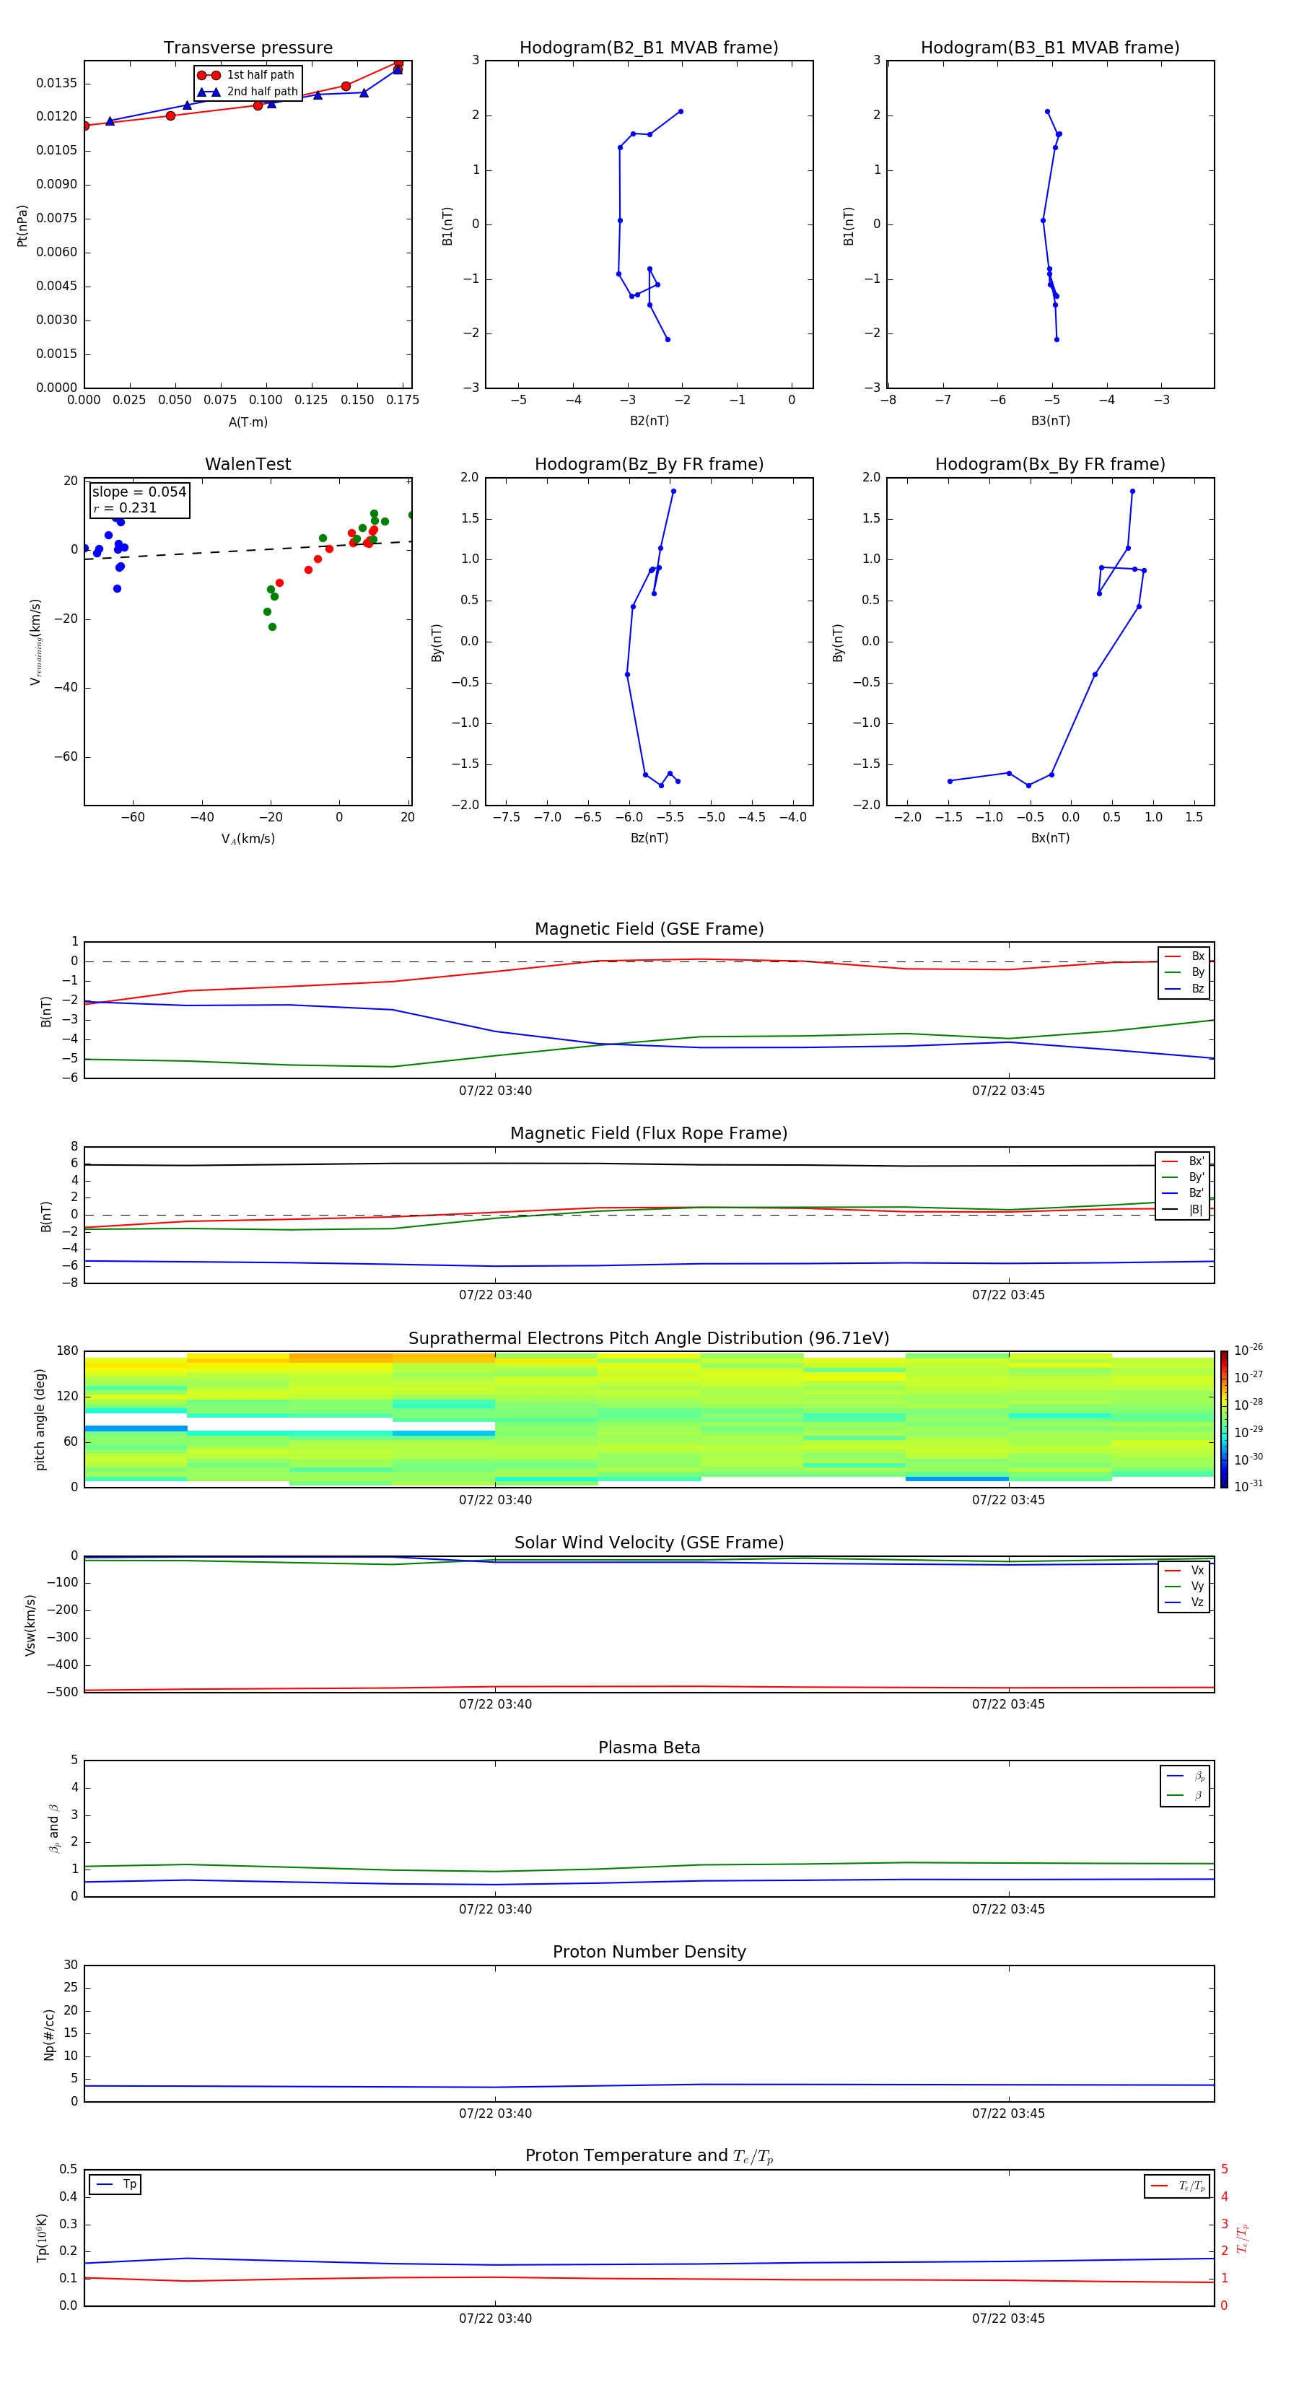Click the 'B2(nT)' x-axis label
Viewport: 1299px width, 2382px height.
pyautogui.click(x=649, y=421)
